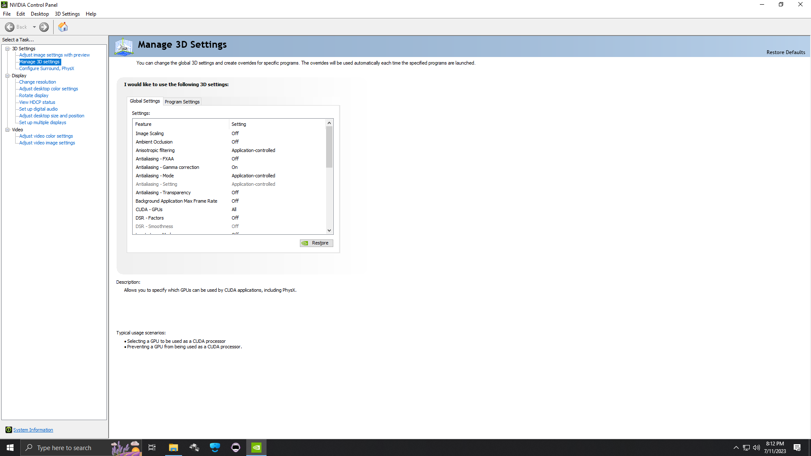Select the Global Settings tab

(x=145, y=101)
